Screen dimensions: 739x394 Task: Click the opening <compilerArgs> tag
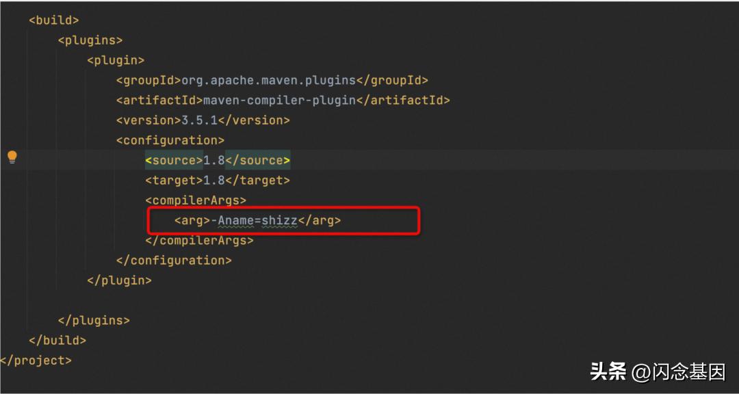(x=196, y=200)
